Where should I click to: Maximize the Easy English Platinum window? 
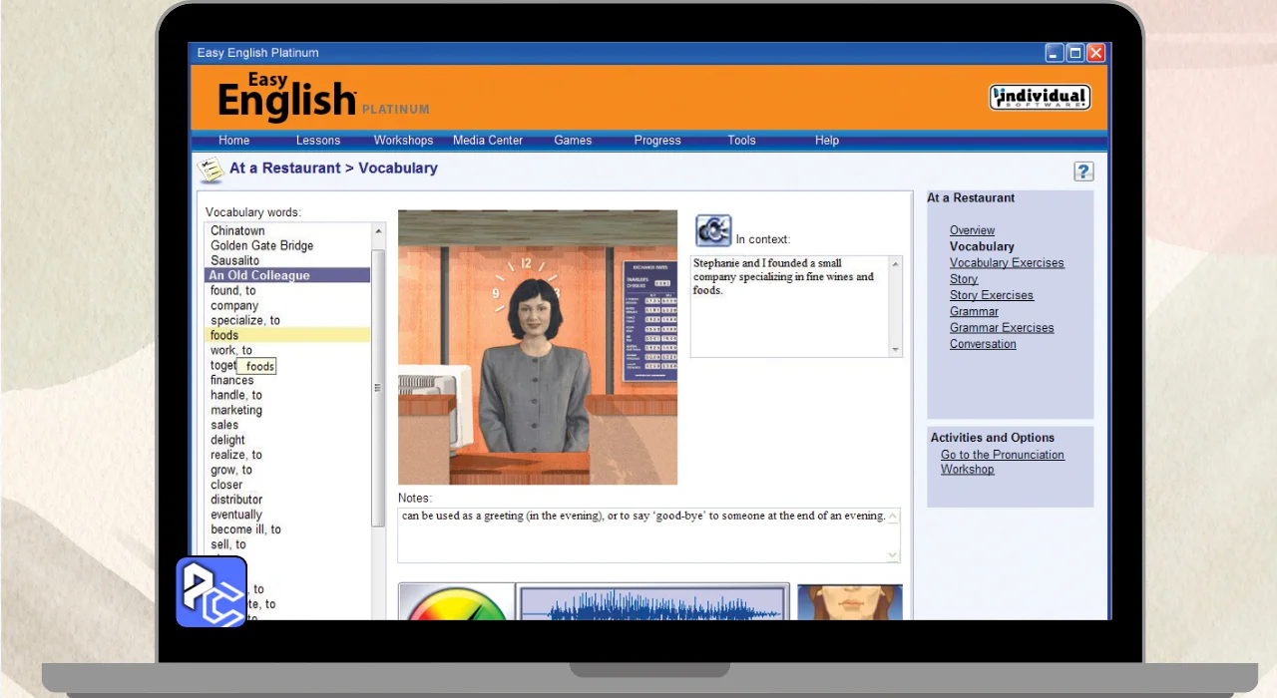(x=1075, y=53)
